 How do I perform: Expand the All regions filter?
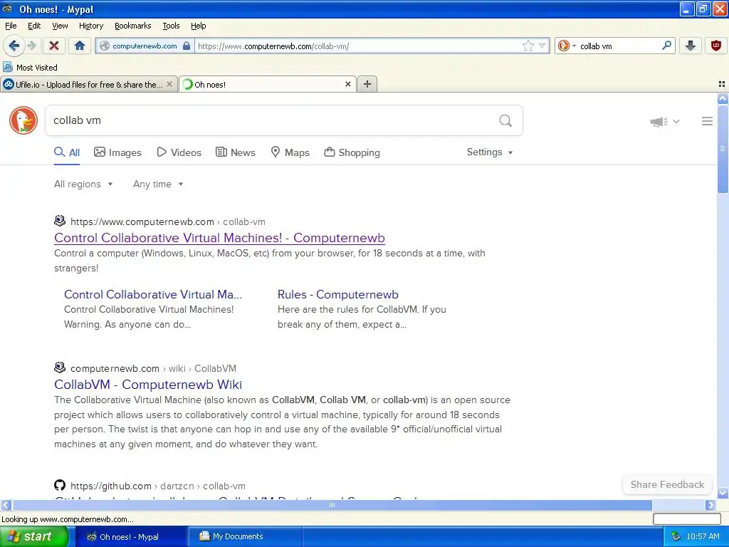[83, 184]
